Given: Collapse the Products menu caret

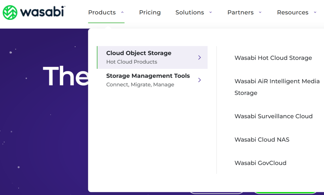Looking at the screenshot, I should click(122, 12).
